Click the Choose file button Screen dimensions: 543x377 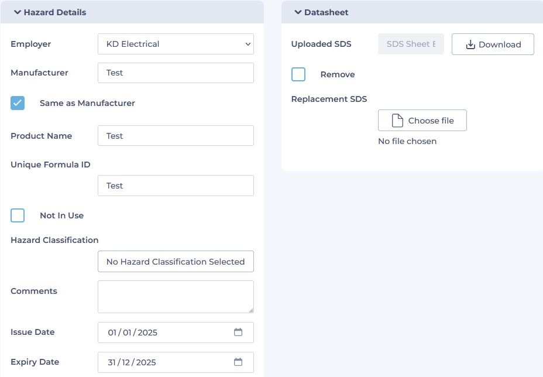(422, 120)
